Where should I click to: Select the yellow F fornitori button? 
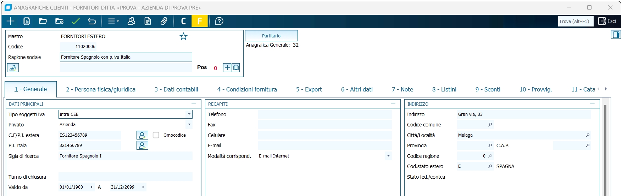(200, 21)
